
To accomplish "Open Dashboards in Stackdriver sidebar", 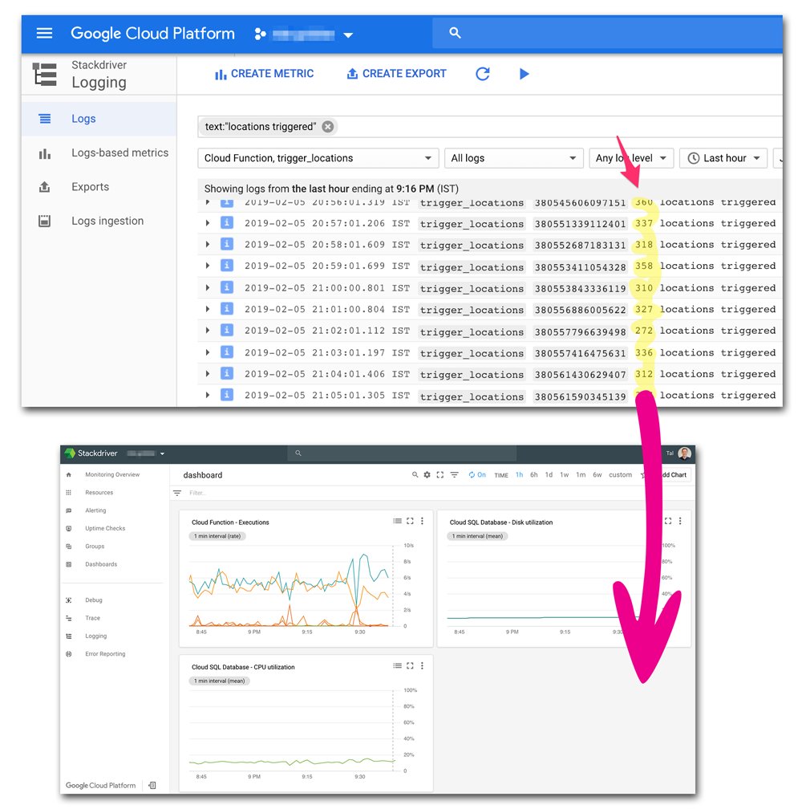I will tap(101, 564).
